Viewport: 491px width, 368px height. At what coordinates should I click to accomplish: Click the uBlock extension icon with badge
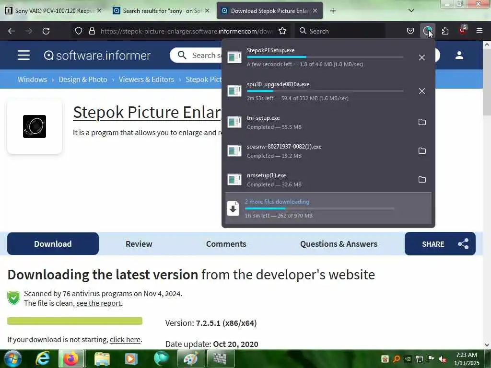[x=463, y=30]
